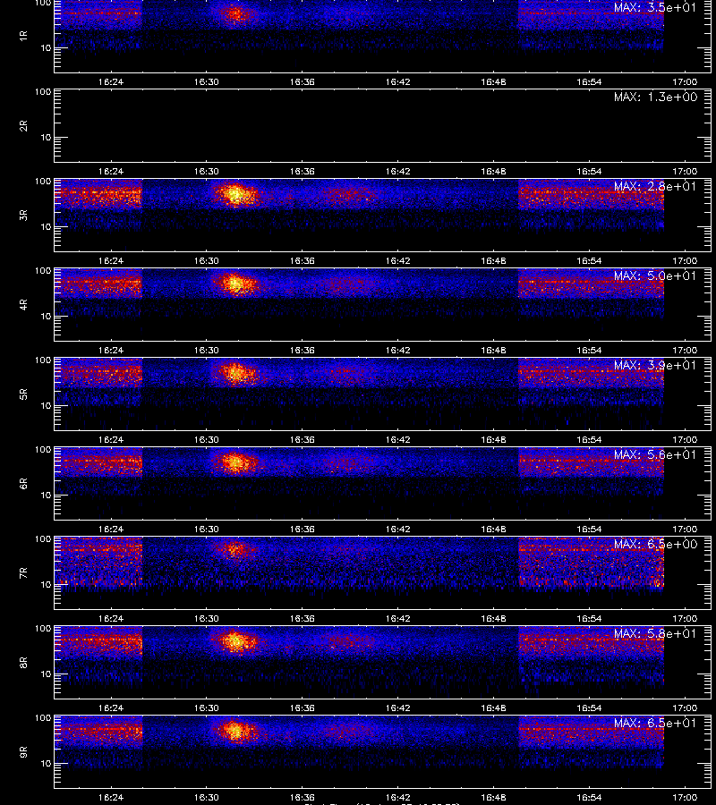Click the '100' y-axis value of panel 2R

[x=43, y=92]
